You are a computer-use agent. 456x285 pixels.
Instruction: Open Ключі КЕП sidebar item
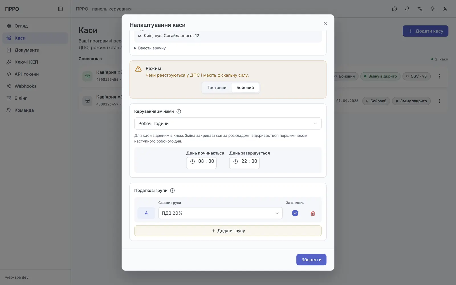click(35, 62)
